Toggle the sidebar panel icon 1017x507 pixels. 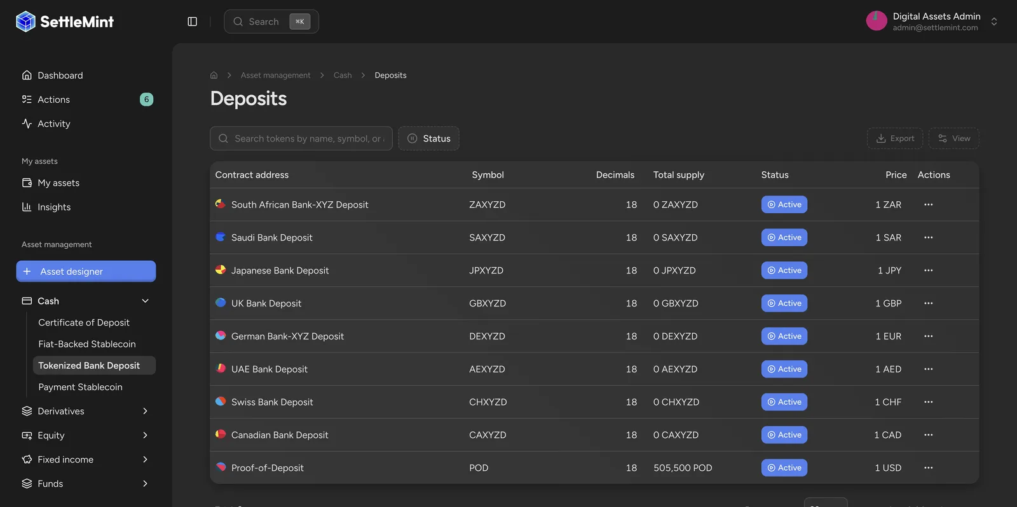click(192, 22)
